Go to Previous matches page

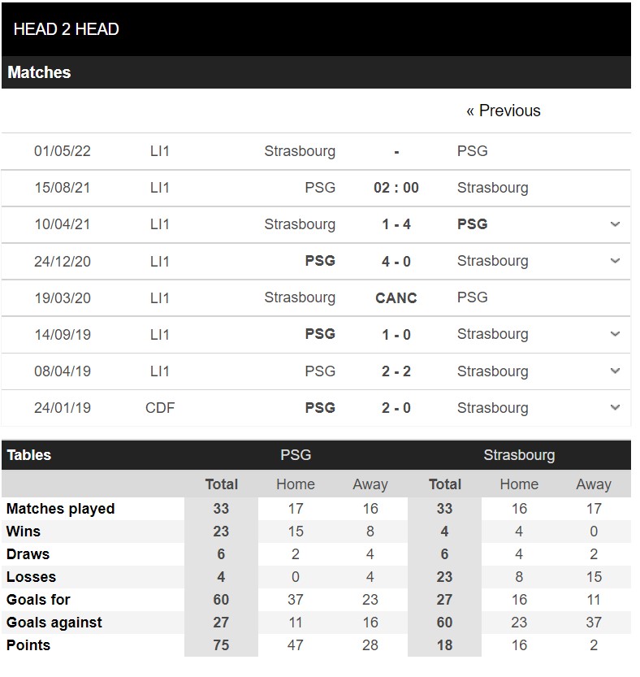504,111
